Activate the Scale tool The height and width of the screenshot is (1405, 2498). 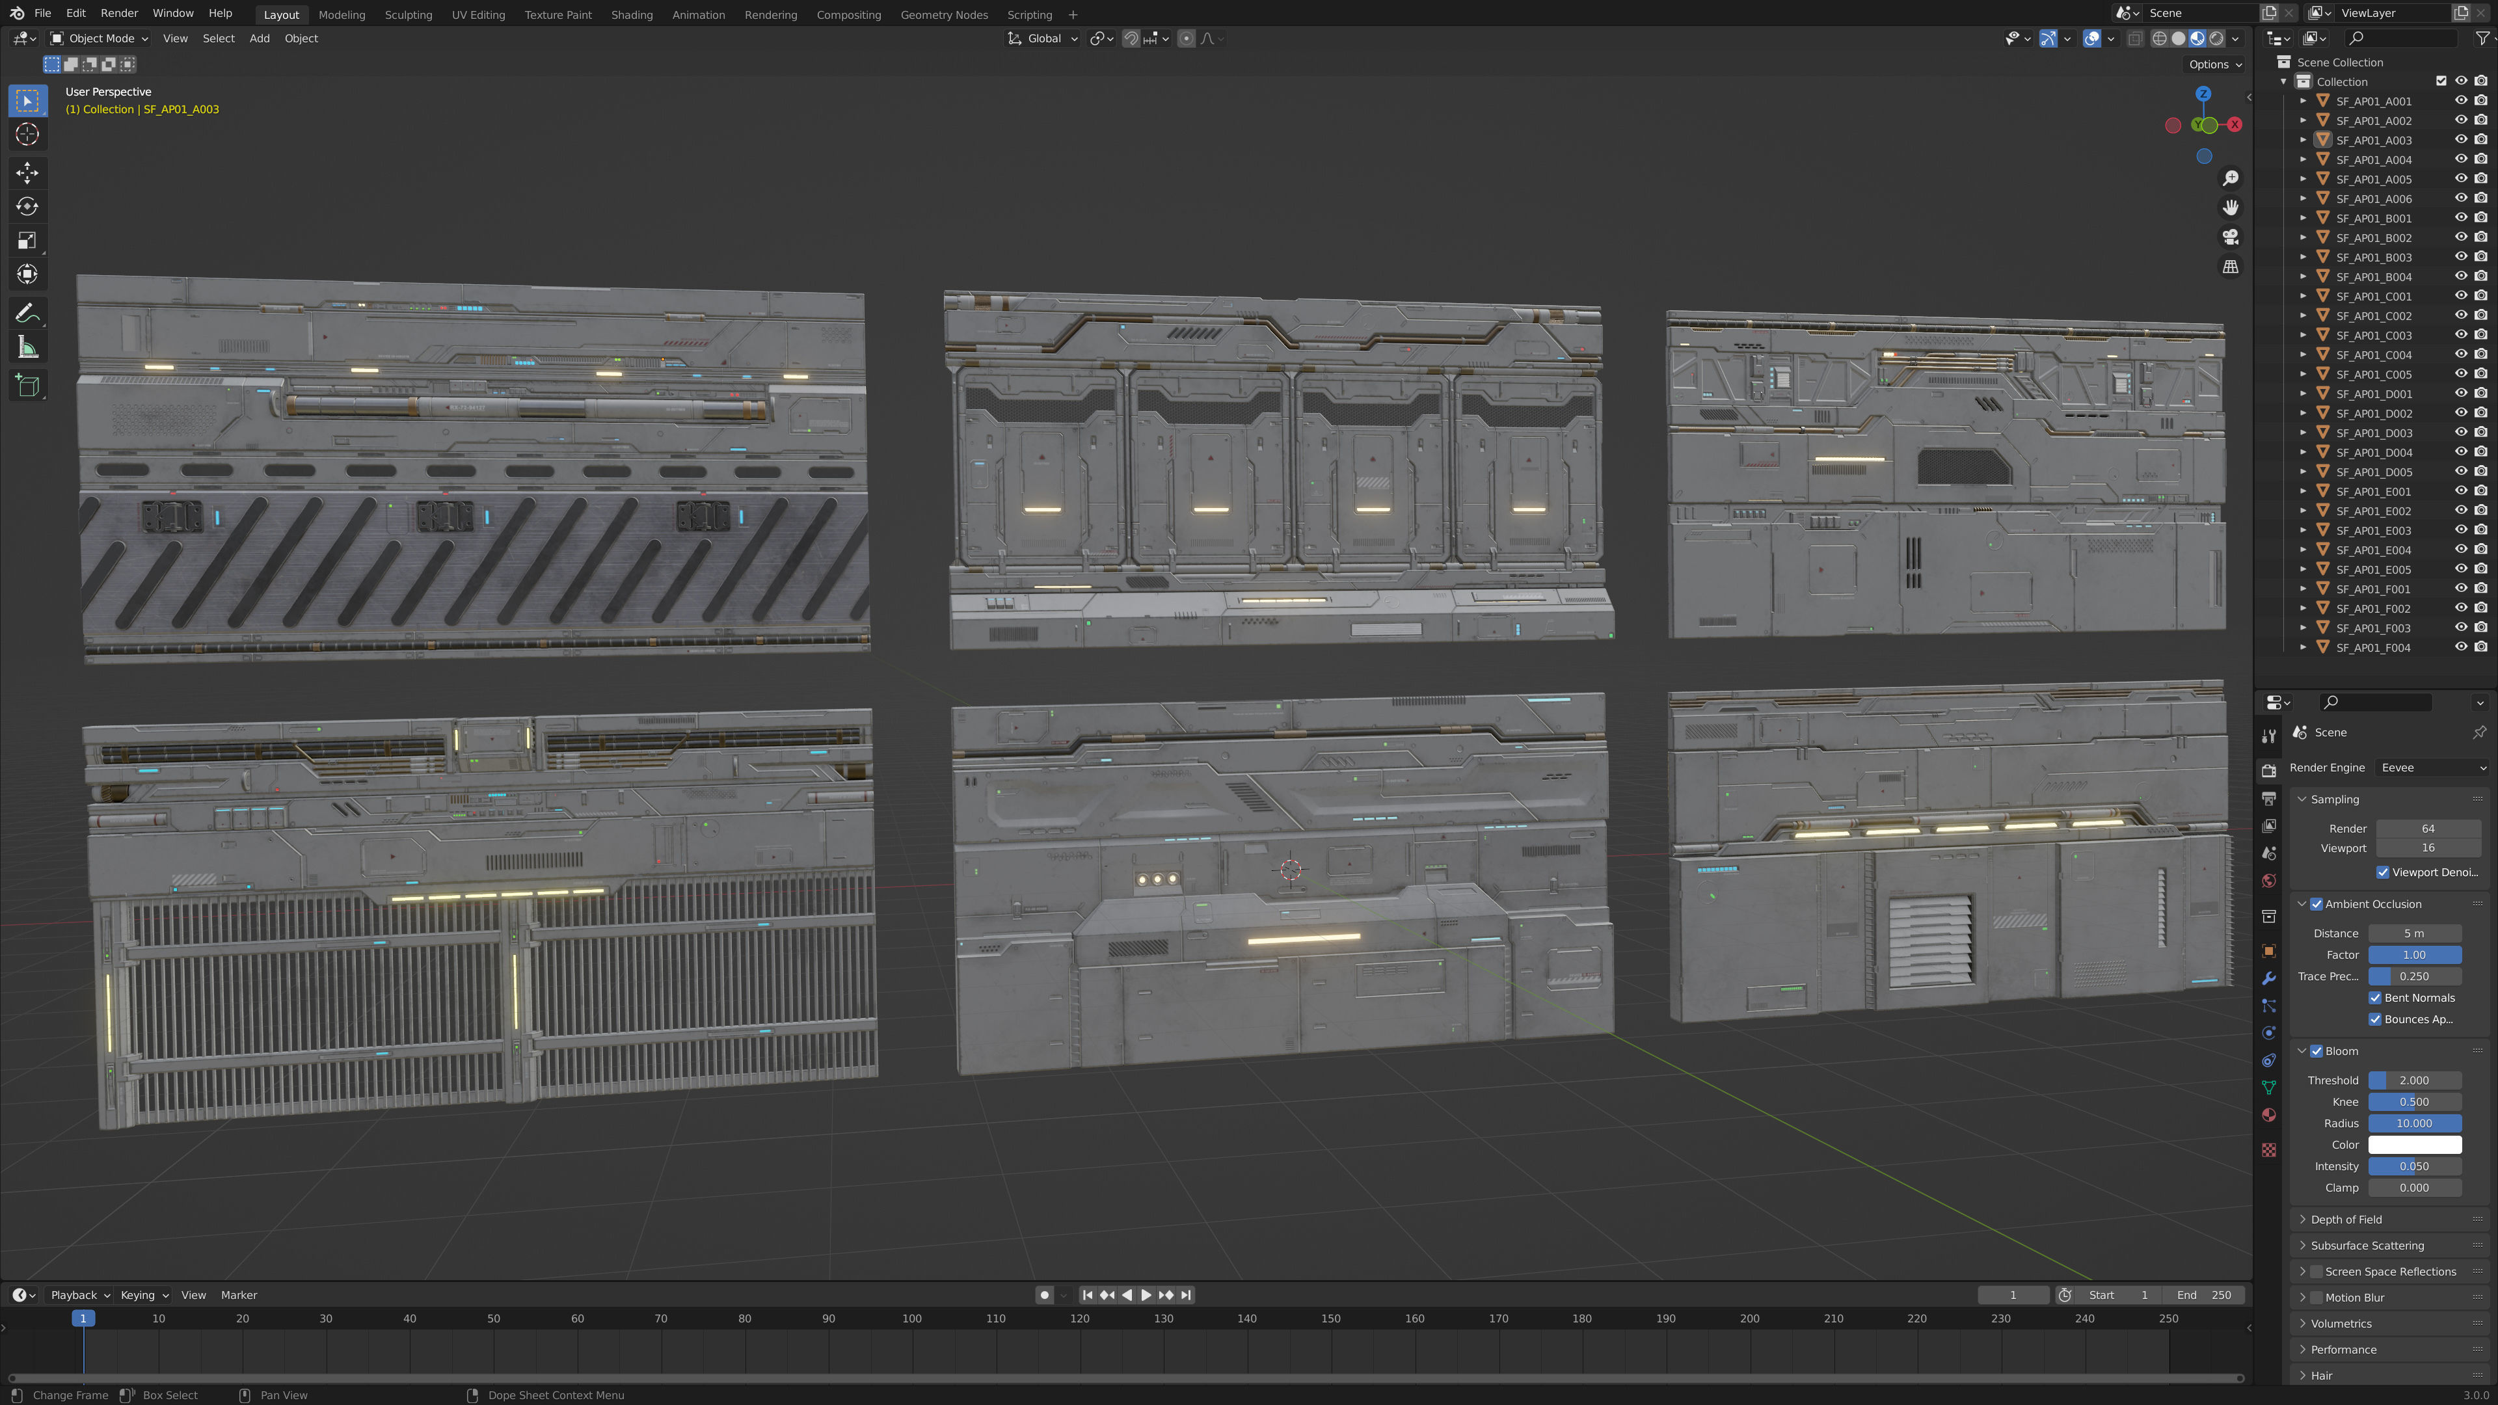click(27, 241)
